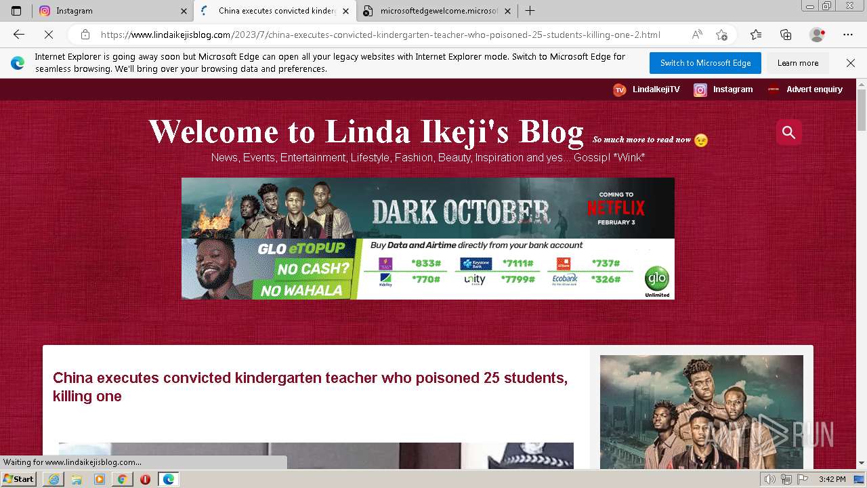Click Welcome to Linda Ikeji's Blog title
867x488 pixels.
[366, 131]
